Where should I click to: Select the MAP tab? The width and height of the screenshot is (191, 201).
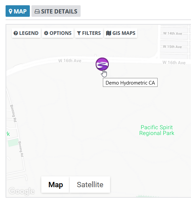[18, 11]
